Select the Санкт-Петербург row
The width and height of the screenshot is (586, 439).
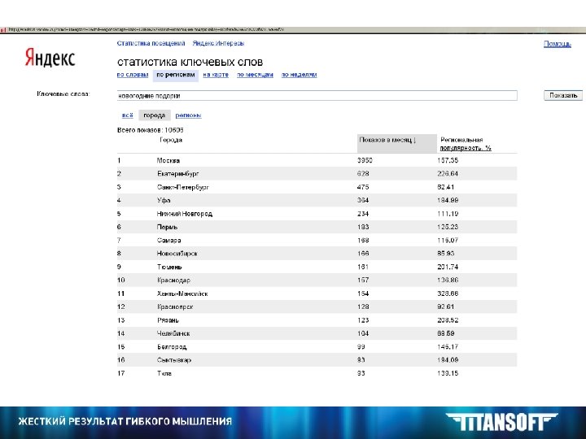pyautogui.click(x=317, y=187)
